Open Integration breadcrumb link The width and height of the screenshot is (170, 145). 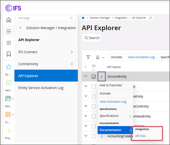tap(121, 18)
